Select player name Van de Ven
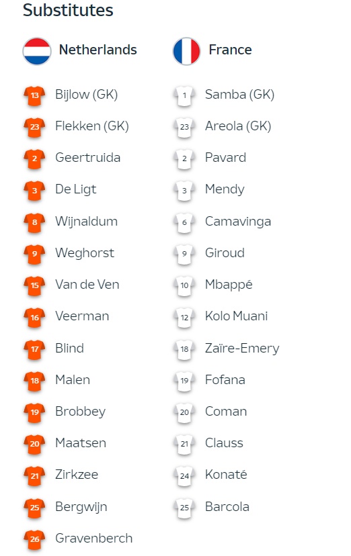The width and height of the screenshot is (351, 556). 87,285
